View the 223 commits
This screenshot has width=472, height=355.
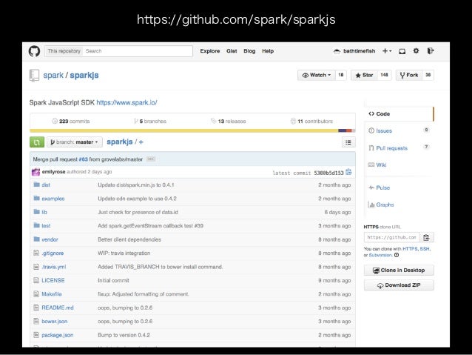coord(71,122)
